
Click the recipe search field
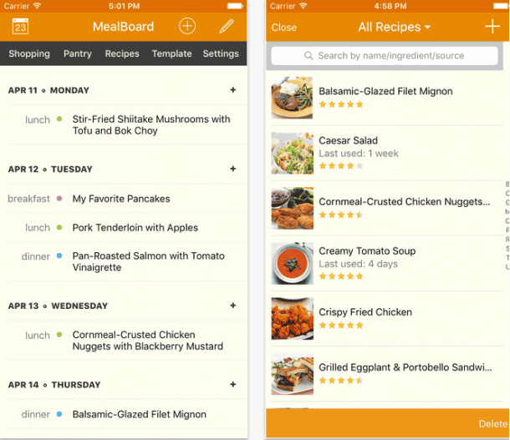pyautogui.click(x=385, y=56)
